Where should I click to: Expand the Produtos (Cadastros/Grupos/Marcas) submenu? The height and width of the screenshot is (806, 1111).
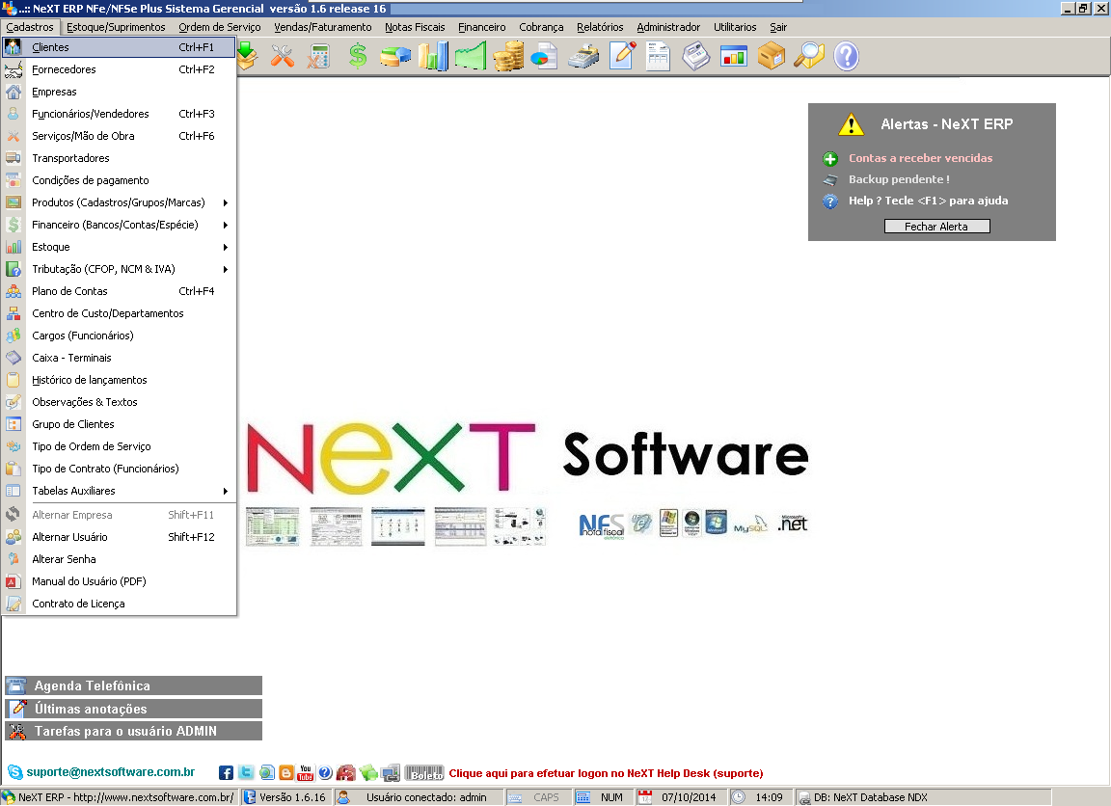(116, 202)
